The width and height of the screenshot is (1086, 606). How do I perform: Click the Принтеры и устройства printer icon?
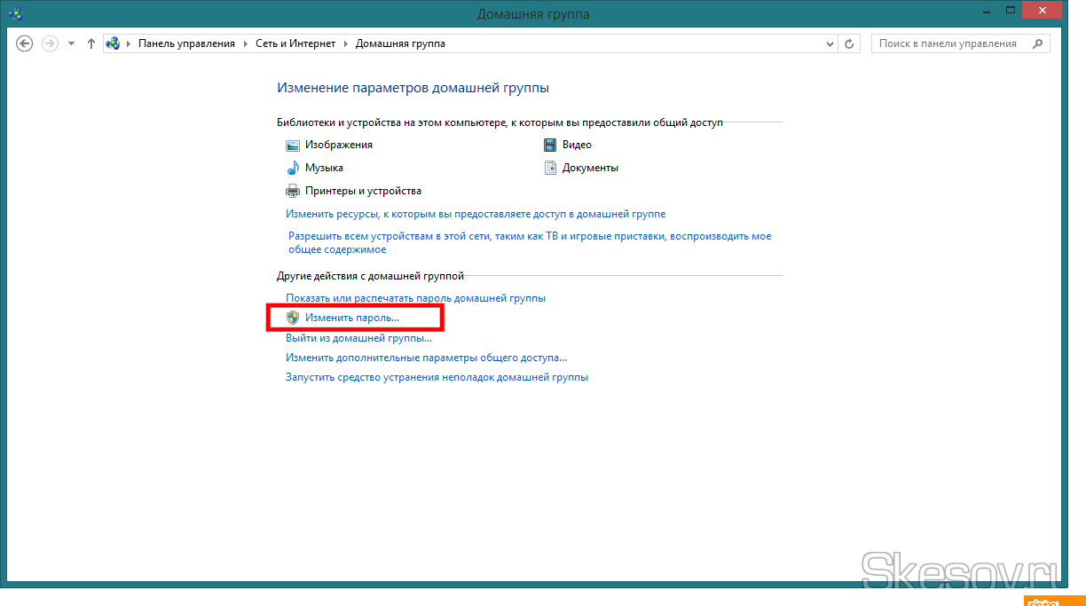click(293, 191)
